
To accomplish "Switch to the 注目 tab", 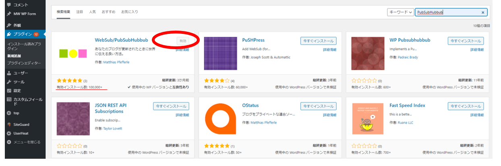I will pyautogui.click(x=80, y=12).
